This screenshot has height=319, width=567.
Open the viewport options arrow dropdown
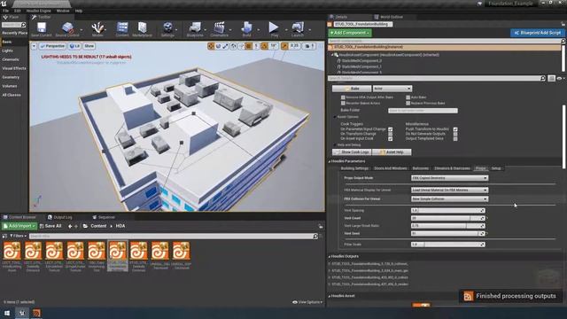(34, 46)
